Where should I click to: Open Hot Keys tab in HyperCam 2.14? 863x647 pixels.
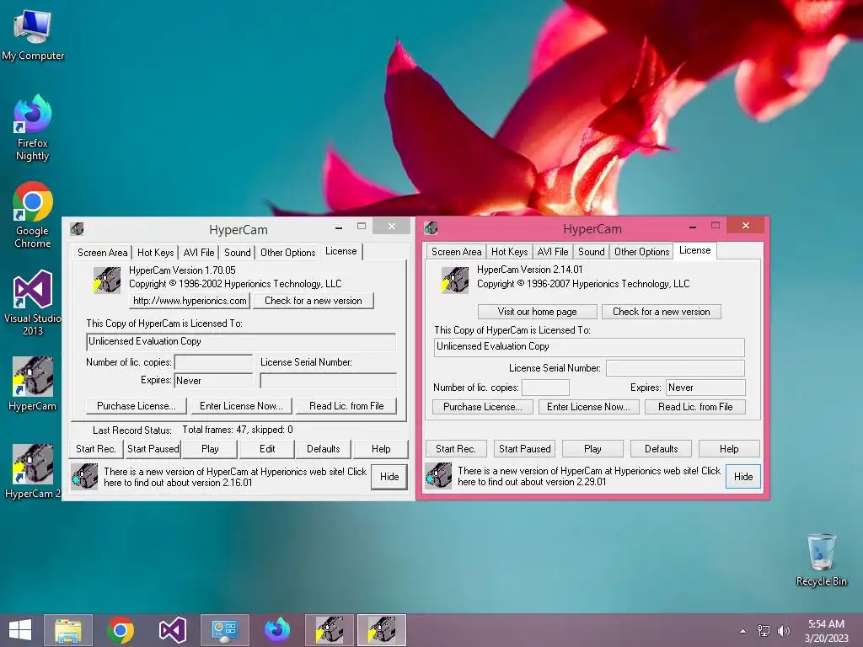point(509,251)
